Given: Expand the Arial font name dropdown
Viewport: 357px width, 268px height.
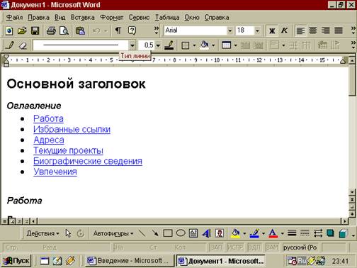Looking at the screenshot, I should (229, 30).
